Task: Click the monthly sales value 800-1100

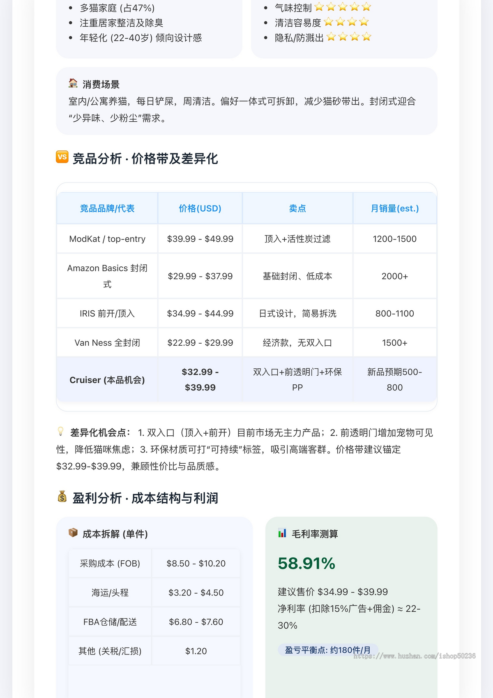Action: click(395, 313)
